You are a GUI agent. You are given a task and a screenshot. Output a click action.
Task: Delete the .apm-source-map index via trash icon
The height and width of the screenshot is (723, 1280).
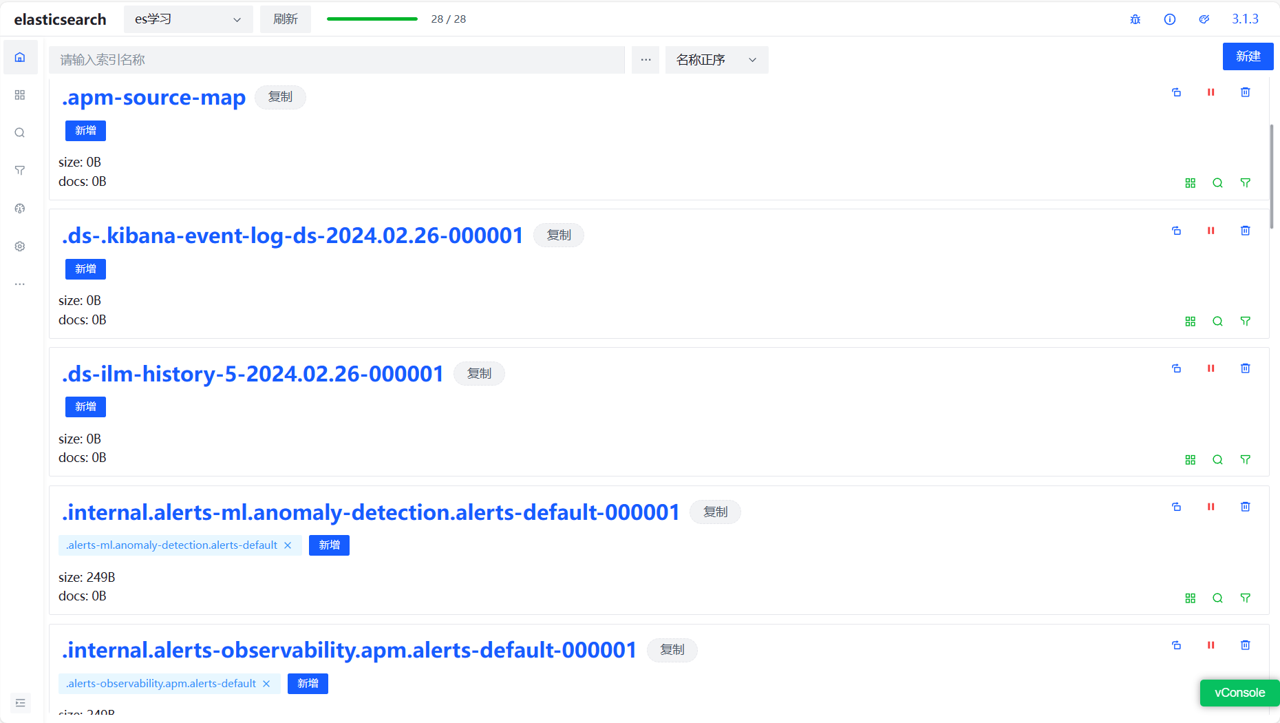1245,92
